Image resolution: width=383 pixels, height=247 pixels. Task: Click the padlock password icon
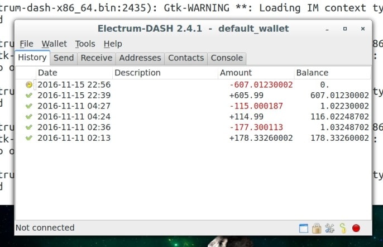317,228
